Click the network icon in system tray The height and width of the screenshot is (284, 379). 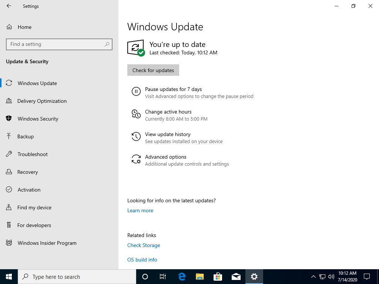[x=322, y=277]
